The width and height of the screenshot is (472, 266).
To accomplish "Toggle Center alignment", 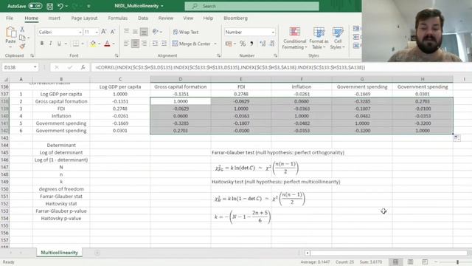I will tap(135, 44).
